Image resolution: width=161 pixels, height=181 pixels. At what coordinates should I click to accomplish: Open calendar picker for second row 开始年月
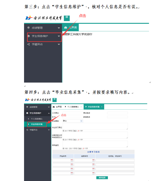72,165
